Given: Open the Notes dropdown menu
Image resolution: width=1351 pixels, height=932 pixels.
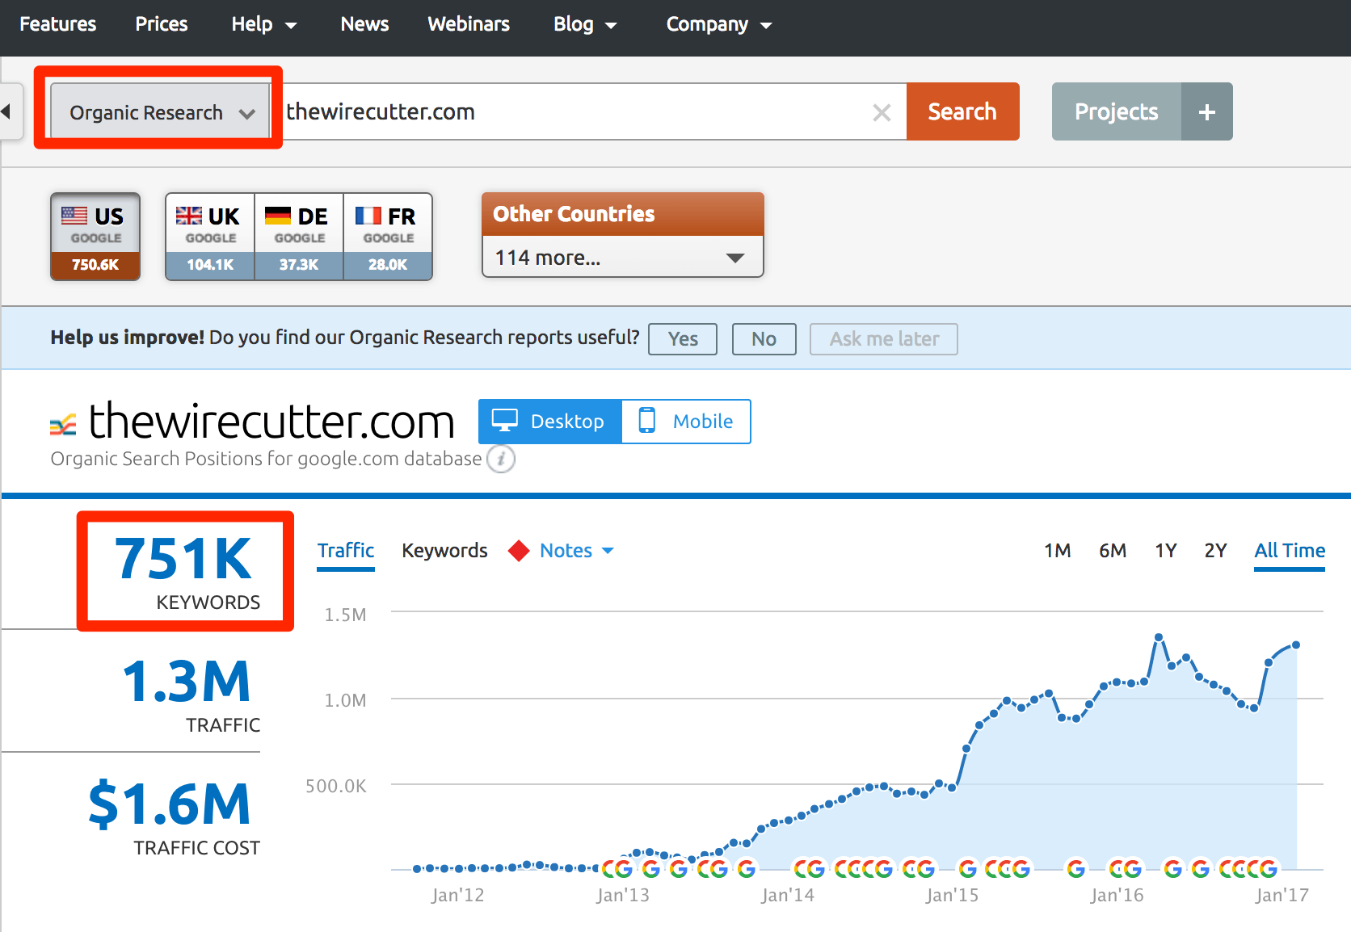Looking at the screenshot, I should [x=577, y=551].
